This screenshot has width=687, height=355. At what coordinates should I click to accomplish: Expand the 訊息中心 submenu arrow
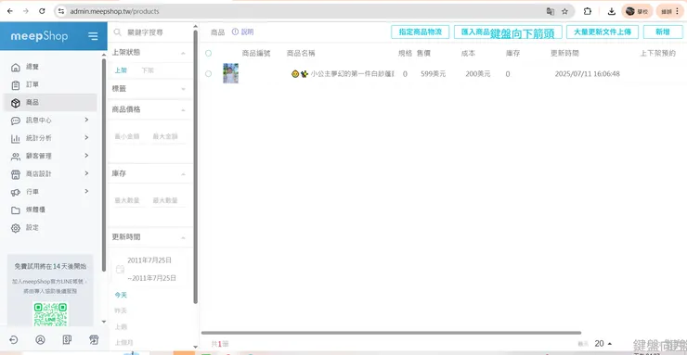click(x=86, y=120)
